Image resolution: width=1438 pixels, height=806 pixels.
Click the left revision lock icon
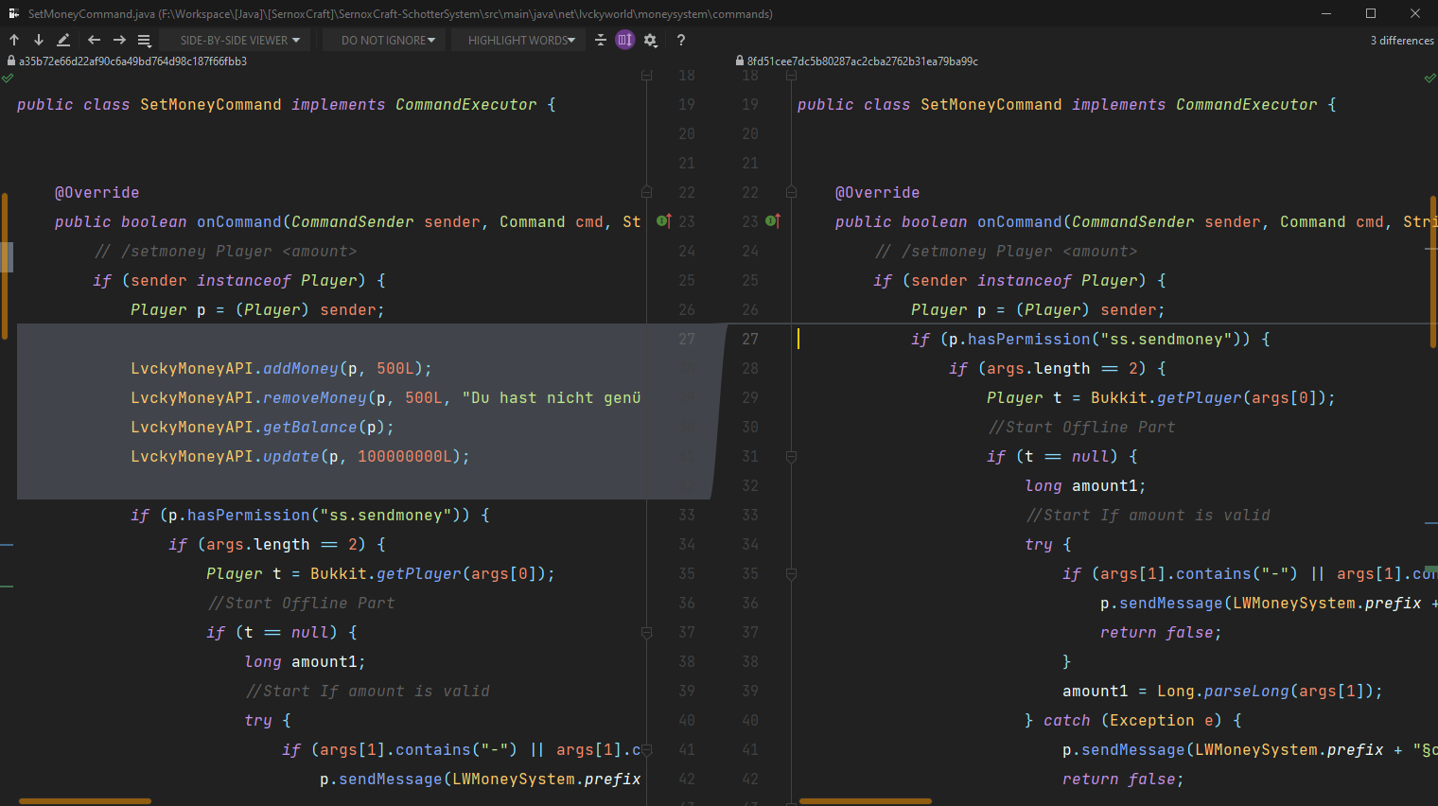[11, 61]
